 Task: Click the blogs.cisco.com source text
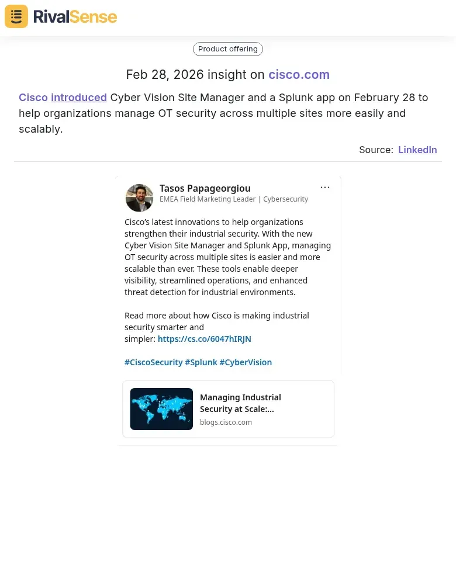pyautogui.click(x=226, y=422)
